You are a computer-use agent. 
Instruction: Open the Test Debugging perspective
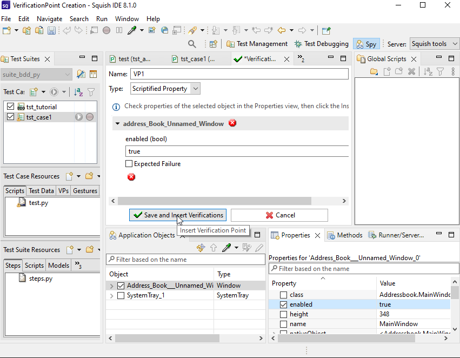coord(321,44)
